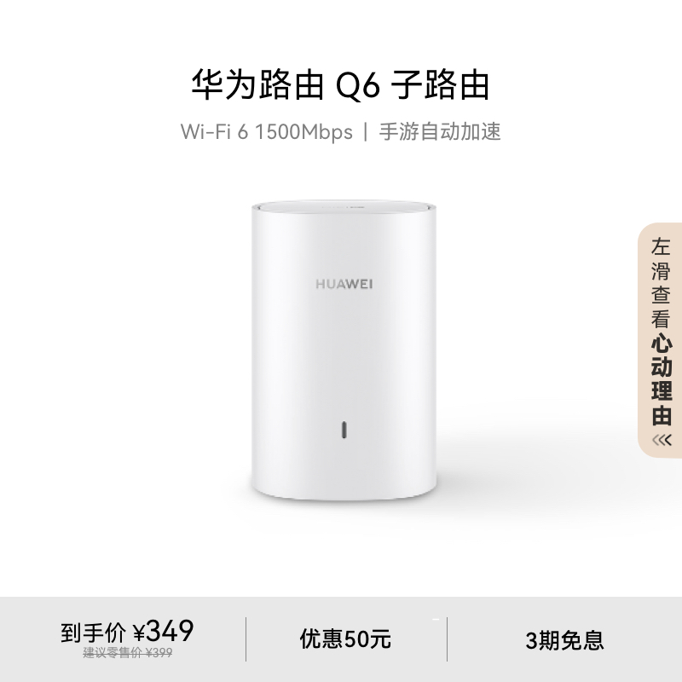Select the 优惠50元 discount section
The width and height of the screenshot is (682, 682).
coord(345,639)
